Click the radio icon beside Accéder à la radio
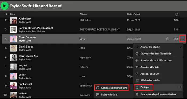187x99 pixels. point(137,60)
